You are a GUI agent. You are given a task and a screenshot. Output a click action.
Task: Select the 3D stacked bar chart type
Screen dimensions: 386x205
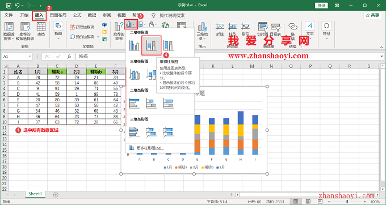click(x=151, y=132)
